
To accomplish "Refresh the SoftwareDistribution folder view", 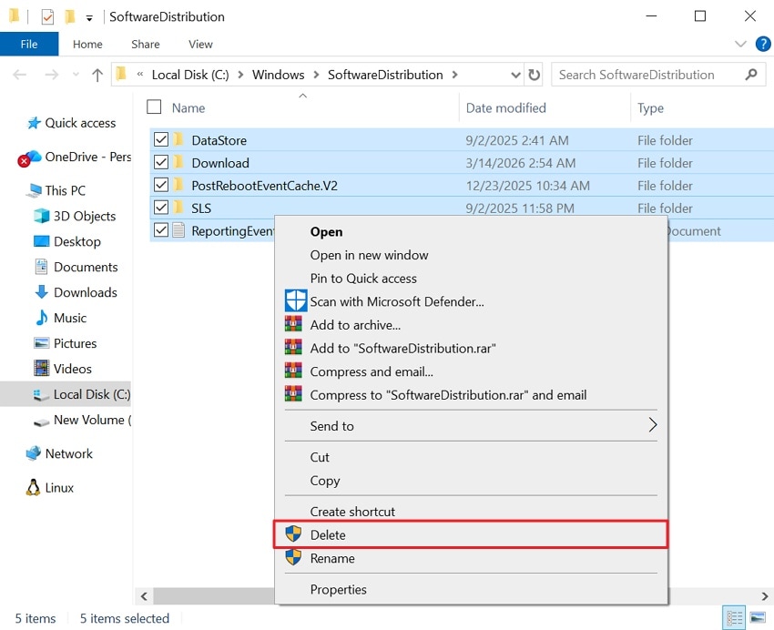I will tap(535, 75).
